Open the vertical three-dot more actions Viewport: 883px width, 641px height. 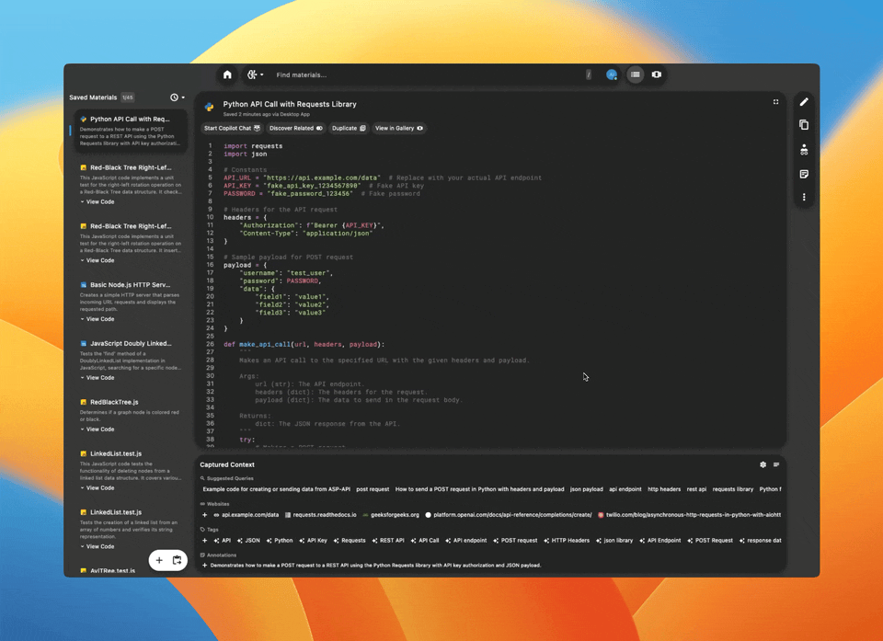click(804, 197)
